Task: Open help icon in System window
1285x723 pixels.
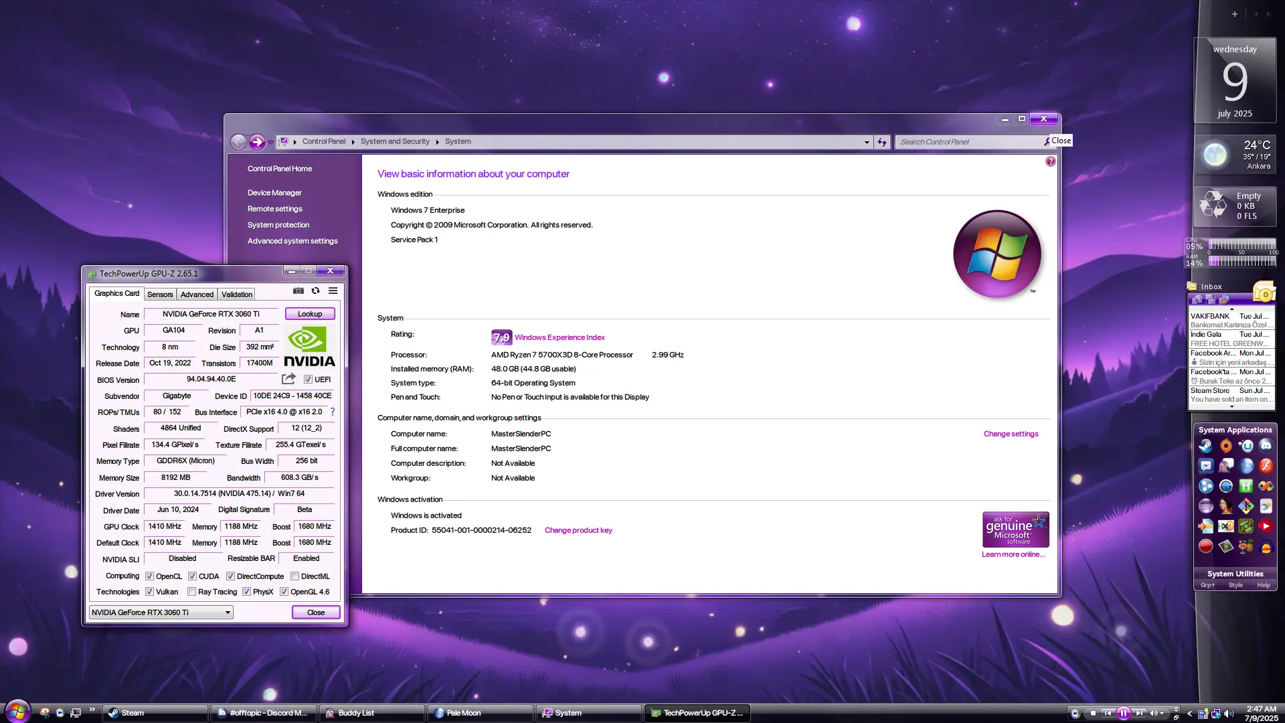Action: (x=1051, y=161)
